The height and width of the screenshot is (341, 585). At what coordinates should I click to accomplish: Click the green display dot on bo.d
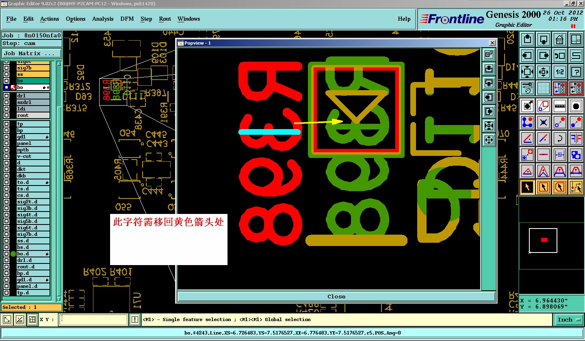[13, 254]
